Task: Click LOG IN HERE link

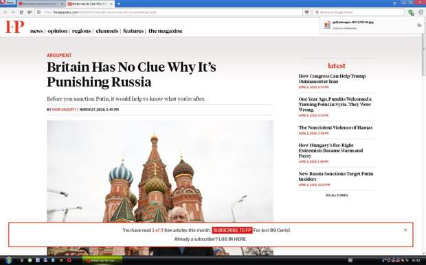Action: (x=233, y=239)
